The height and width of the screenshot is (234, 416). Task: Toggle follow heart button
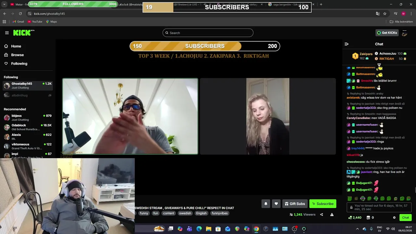tap(276, 204)
